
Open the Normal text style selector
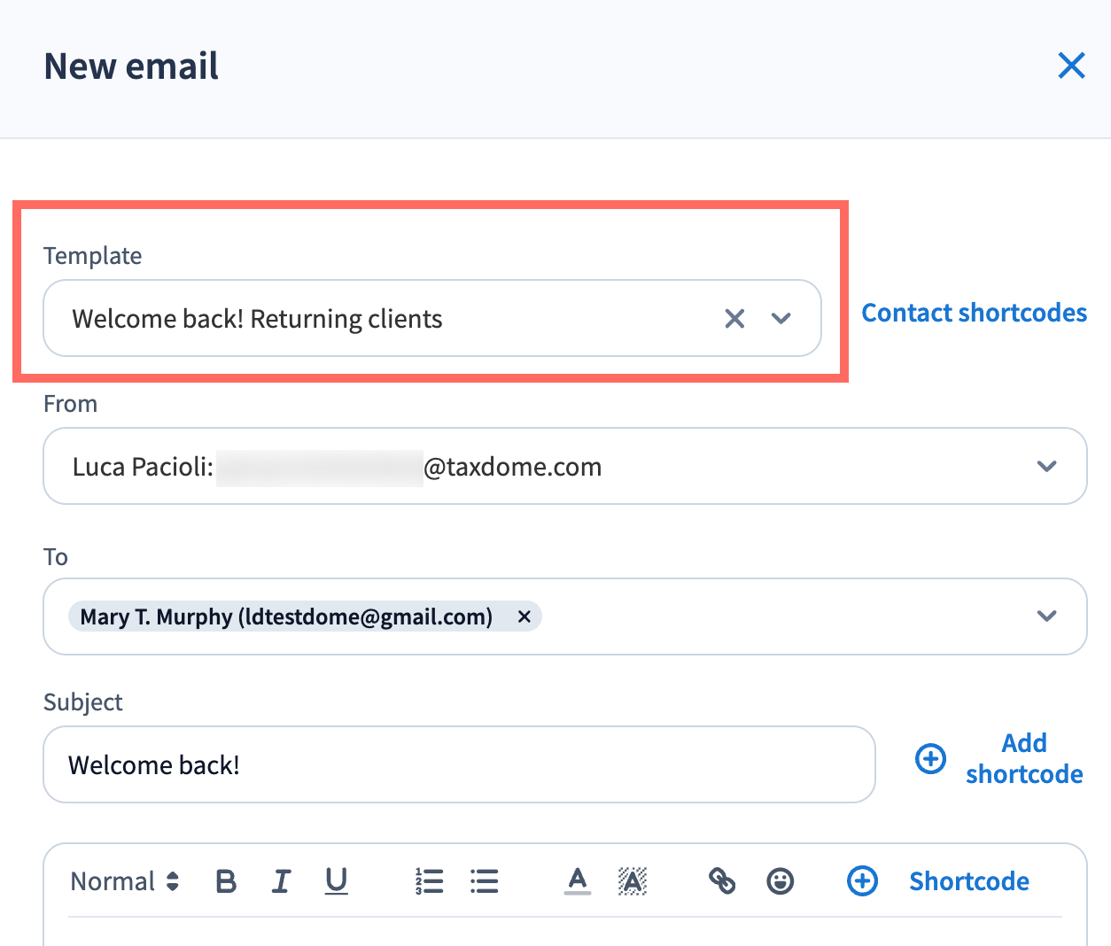coord(125,881)
